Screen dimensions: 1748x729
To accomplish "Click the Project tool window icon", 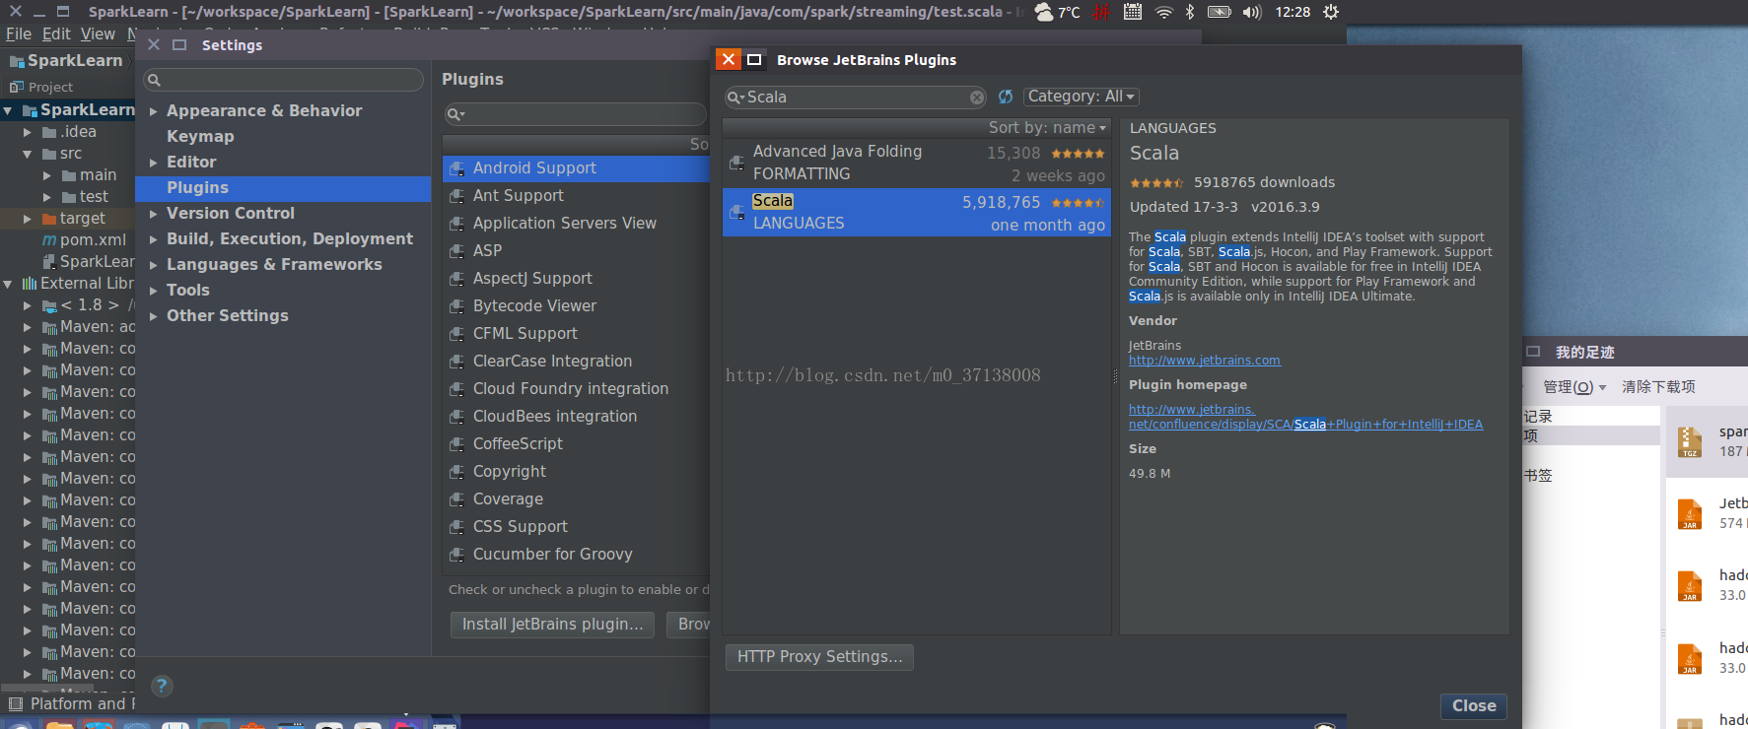I will (x=17, y=87).
